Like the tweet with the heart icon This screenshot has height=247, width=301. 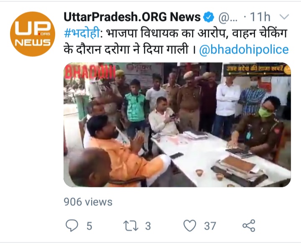190,226
